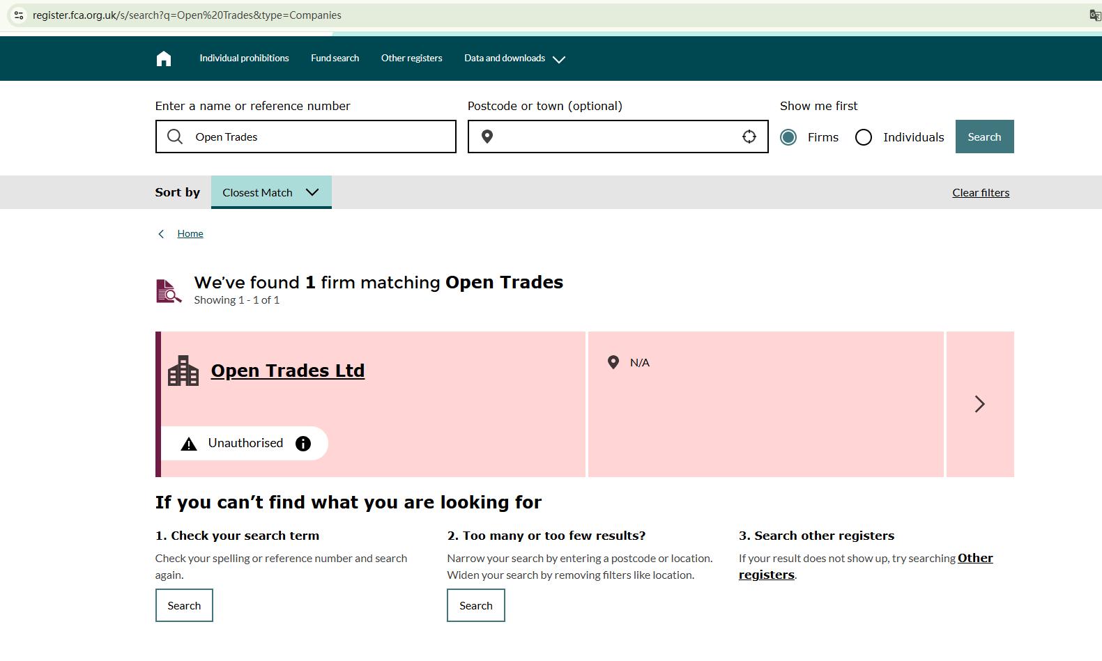Click the warning triangle beside Unauthorised
1102x661 pixels.
(x=189, y=444)
